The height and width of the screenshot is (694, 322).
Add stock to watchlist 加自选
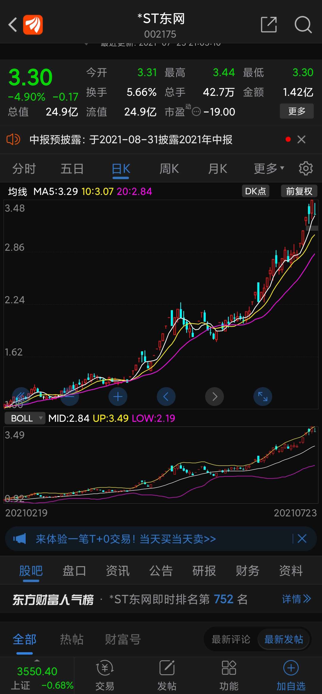[x=291, y=676]
